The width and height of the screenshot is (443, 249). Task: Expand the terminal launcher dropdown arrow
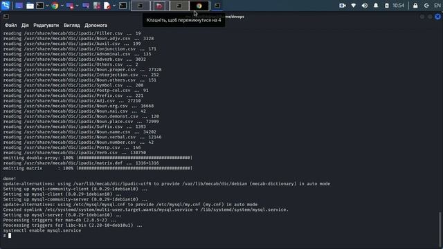pyautogui.click(x=47, y=6)
